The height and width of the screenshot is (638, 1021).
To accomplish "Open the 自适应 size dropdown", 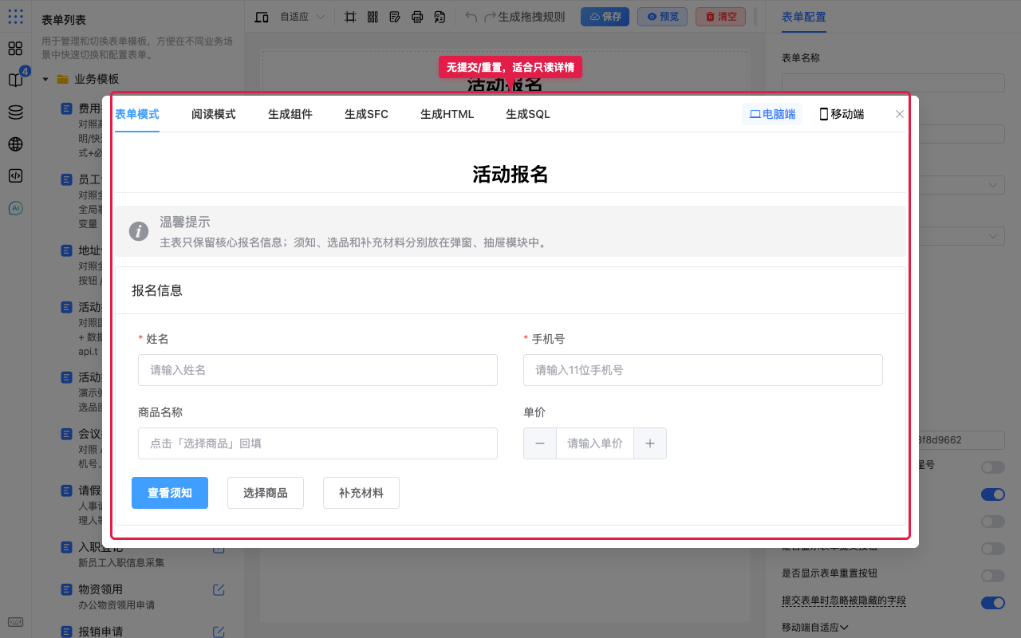I will click(x=302, y=17).
